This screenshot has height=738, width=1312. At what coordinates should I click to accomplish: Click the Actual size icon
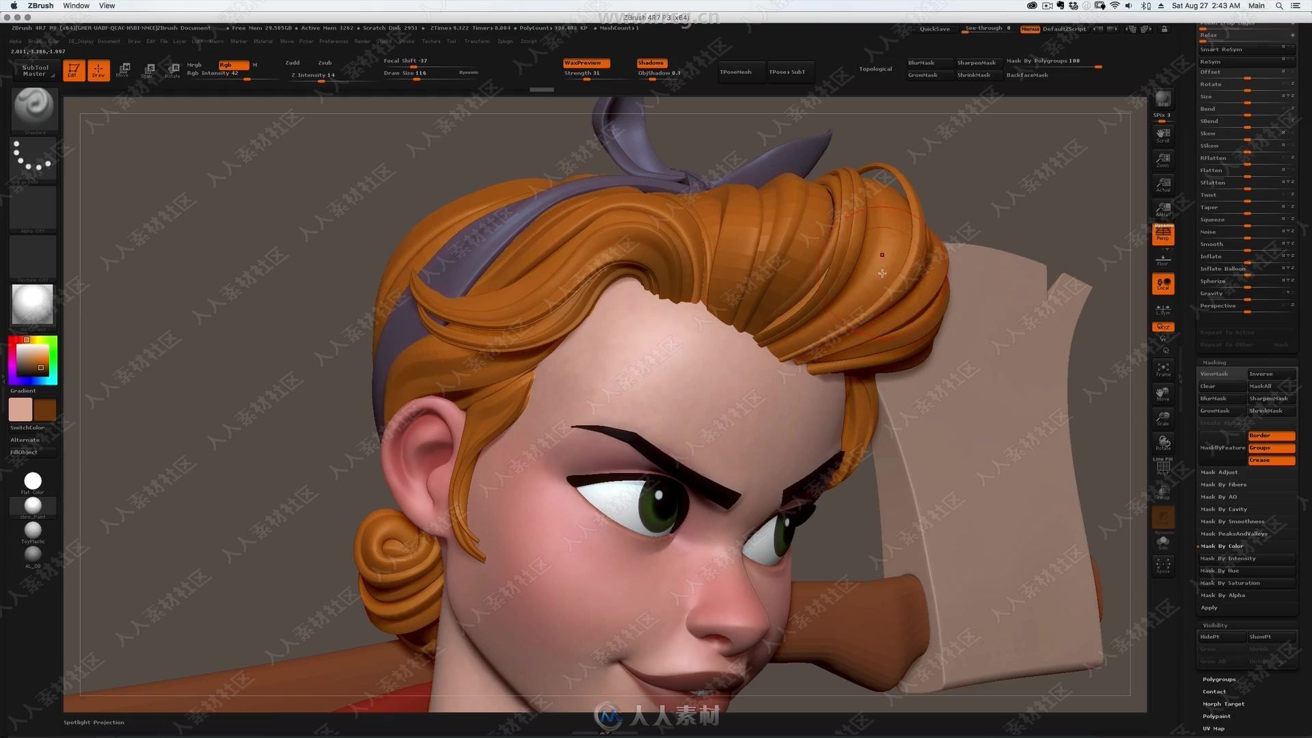point(1163,184)
